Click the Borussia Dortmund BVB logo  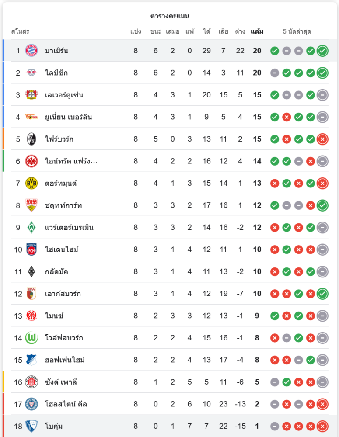[31, 183]
